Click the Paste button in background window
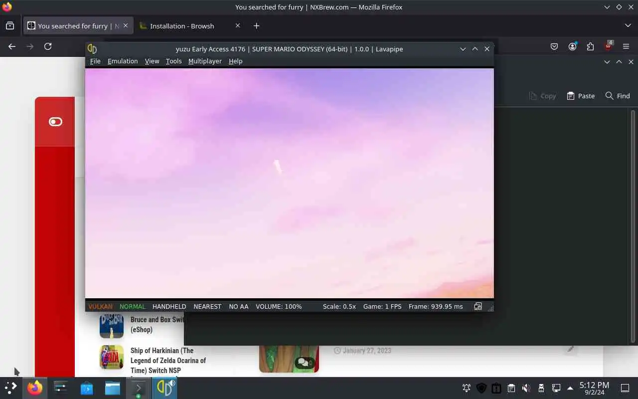The height and width of the screenshot is (399, 638). tap(581, 96)
